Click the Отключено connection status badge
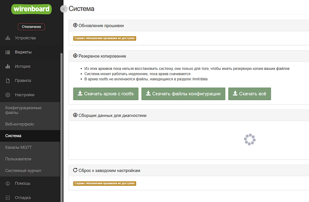Viewport: 309px width, 202px height. tap(31, 27)
